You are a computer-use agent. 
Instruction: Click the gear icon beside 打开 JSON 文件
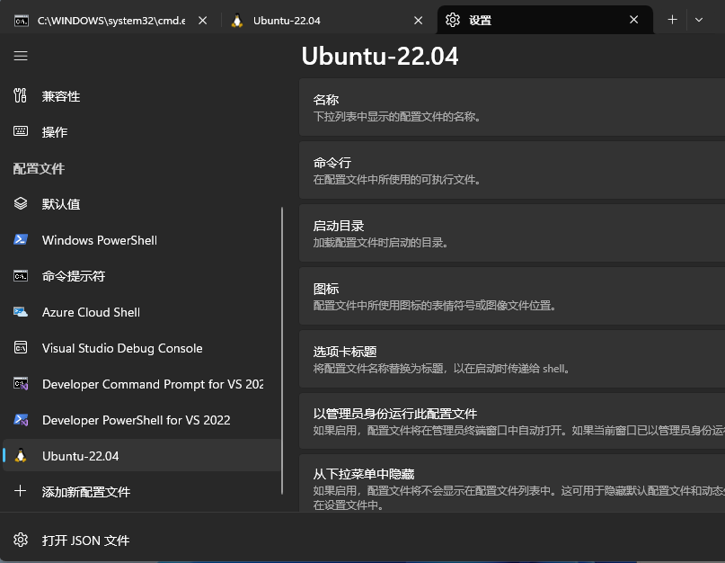tap(21, 540)
